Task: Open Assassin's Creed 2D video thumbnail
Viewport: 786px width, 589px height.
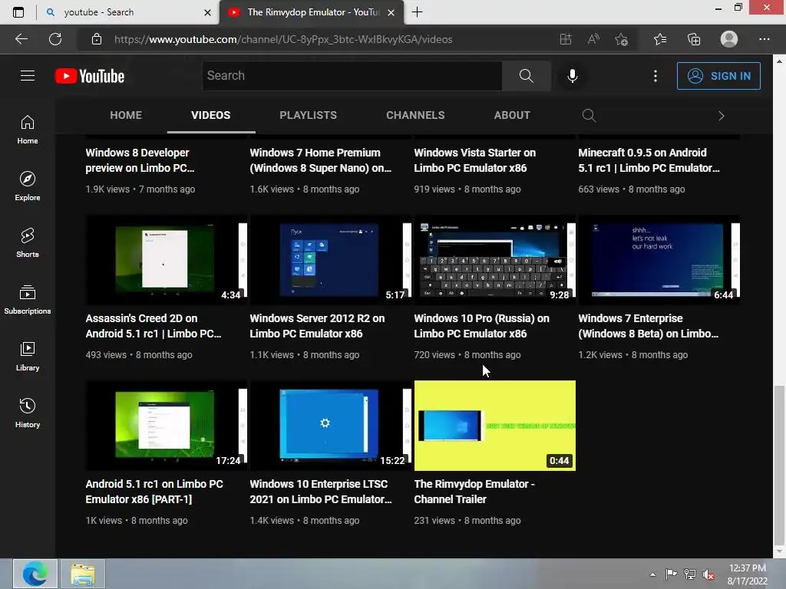Action: click(167, 260)
